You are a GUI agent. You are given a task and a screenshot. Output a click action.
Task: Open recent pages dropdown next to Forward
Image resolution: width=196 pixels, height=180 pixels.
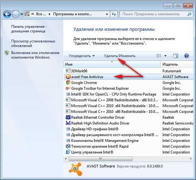22,14
